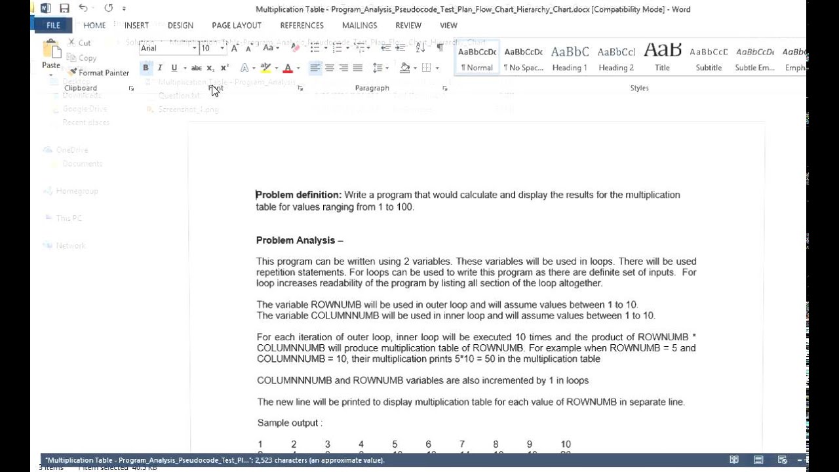839x472 pixels.
Task: Click the Word application icon in title bar
Action: 46,9
